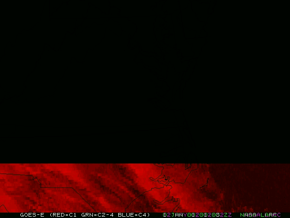
Task: Click the ZZ time suffix in the timestamp
Action: pos(228,215)
